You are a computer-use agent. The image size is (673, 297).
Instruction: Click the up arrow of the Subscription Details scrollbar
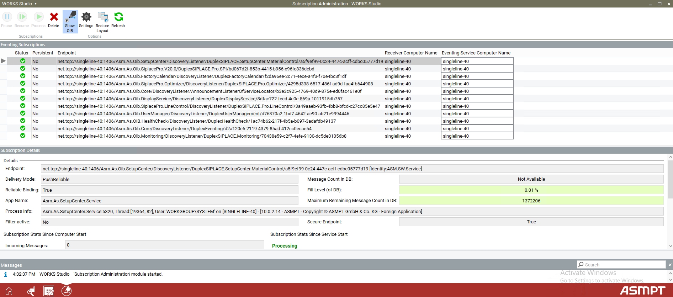click(671, 157)
